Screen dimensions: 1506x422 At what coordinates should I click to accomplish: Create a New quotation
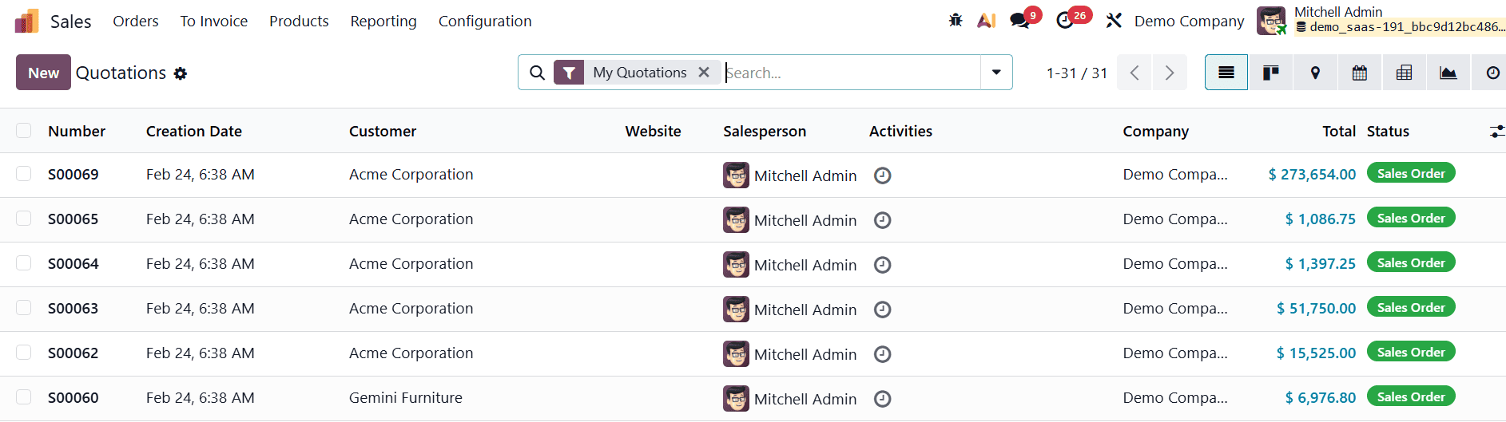(x=43, y=73)
